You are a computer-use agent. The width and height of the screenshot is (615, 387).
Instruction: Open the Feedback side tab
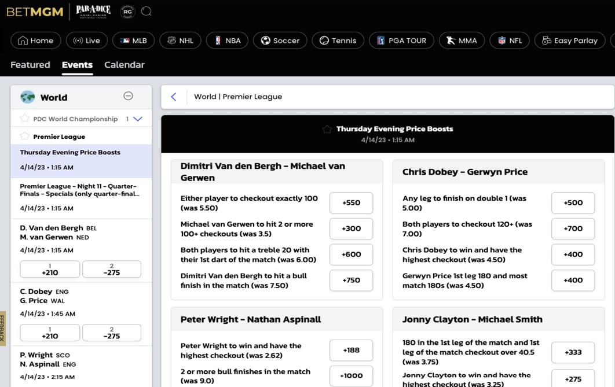tap(3, 328)
